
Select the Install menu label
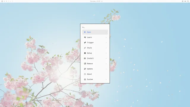click(90, 58)
